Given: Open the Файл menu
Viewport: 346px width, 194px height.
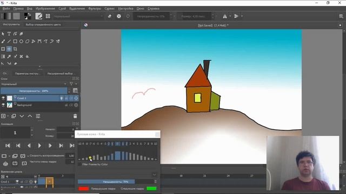Looking at the screenshot, I should pos(6,9).
